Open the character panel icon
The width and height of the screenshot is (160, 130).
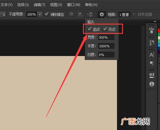pyautogui.click(x=152, y=55)
